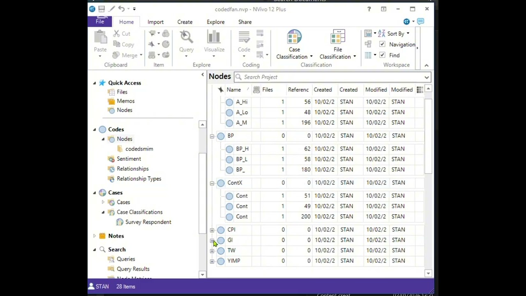
Task: Open File Classification icon
Action: [x=338, y=37]
